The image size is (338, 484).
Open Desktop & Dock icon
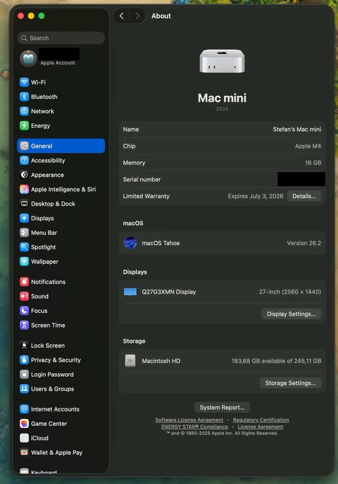click(x=24, y=204)
